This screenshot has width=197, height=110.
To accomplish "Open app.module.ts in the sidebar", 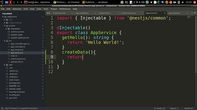I will point(17,50).
